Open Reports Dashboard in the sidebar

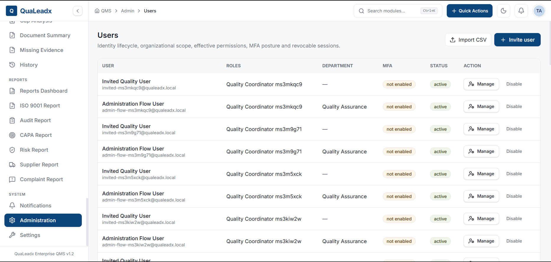click(43, 91)
